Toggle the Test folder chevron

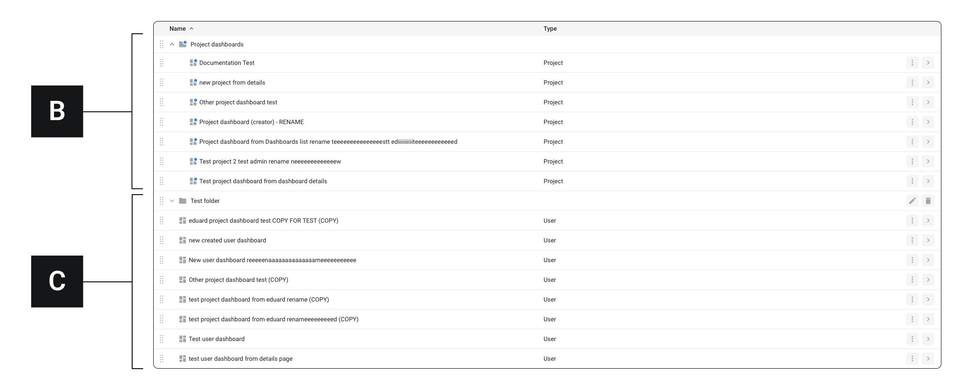coord(172,201)
